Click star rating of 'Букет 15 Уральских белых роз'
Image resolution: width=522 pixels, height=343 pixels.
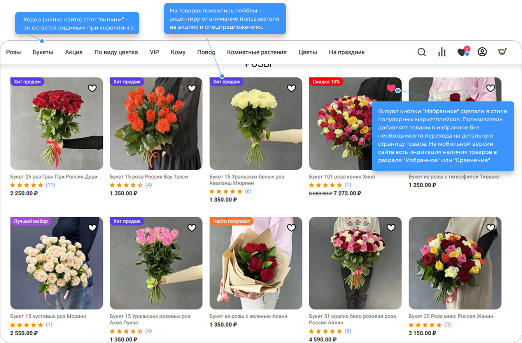point(226,192)
